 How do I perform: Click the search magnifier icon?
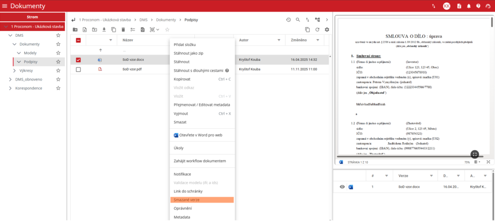point(298,20)
